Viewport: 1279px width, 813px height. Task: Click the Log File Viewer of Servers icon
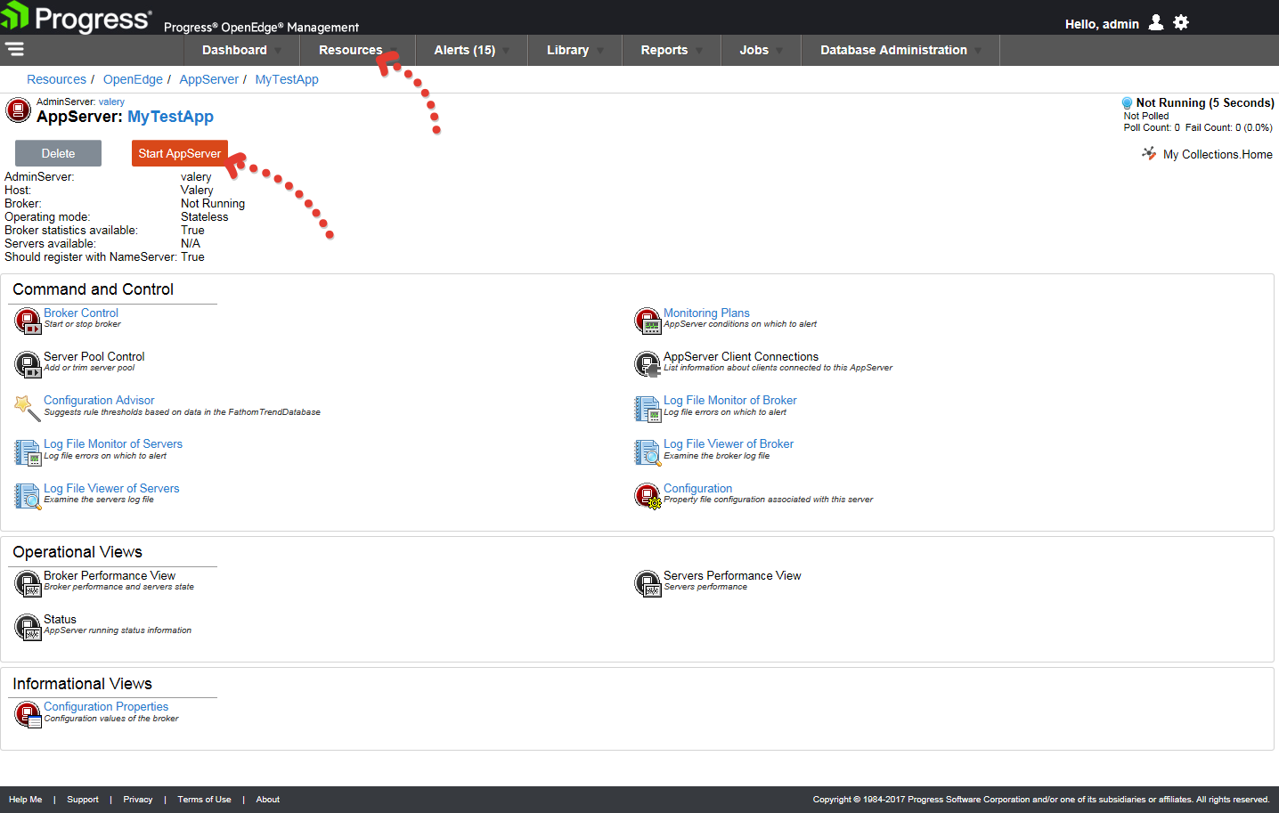tap(28, 496)
